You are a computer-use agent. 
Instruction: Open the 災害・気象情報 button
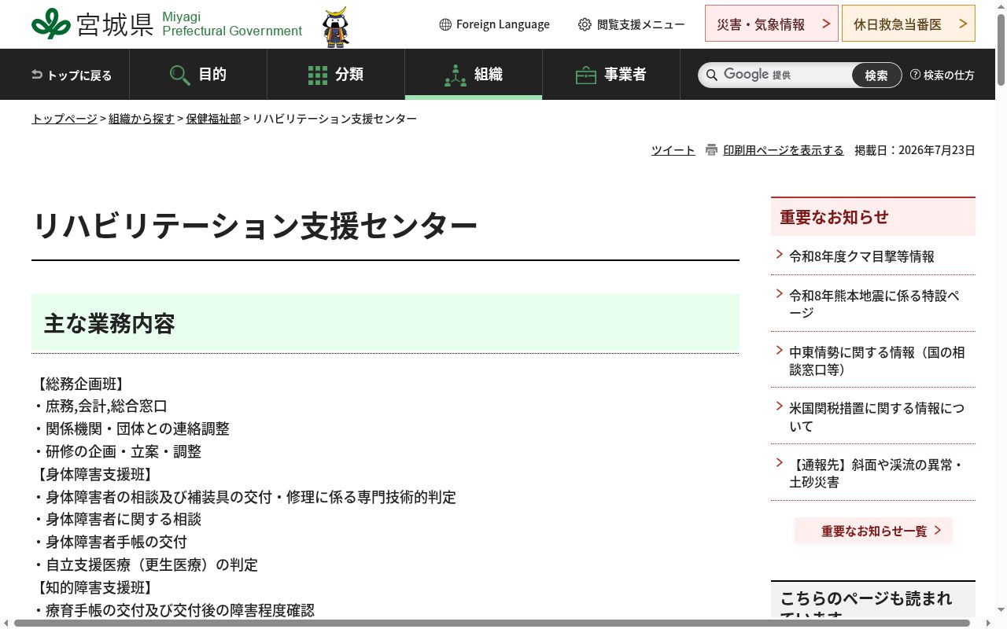click(x=771, y=24)
